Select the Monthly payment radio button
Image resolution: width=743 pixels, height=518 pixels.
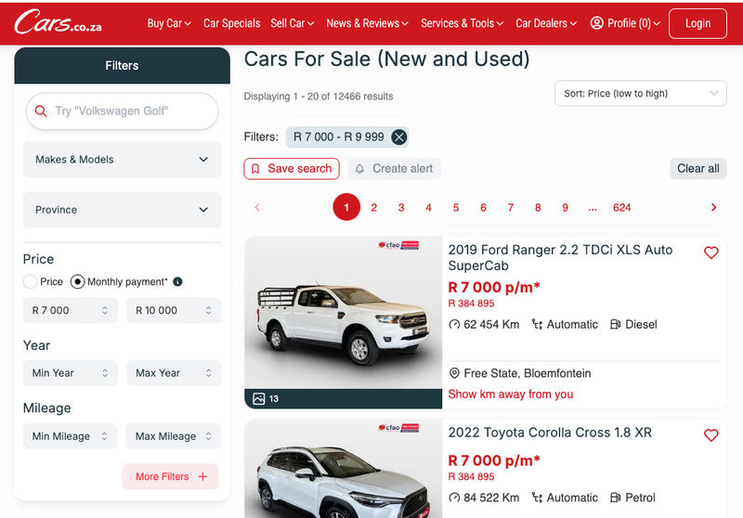point(77,281)
